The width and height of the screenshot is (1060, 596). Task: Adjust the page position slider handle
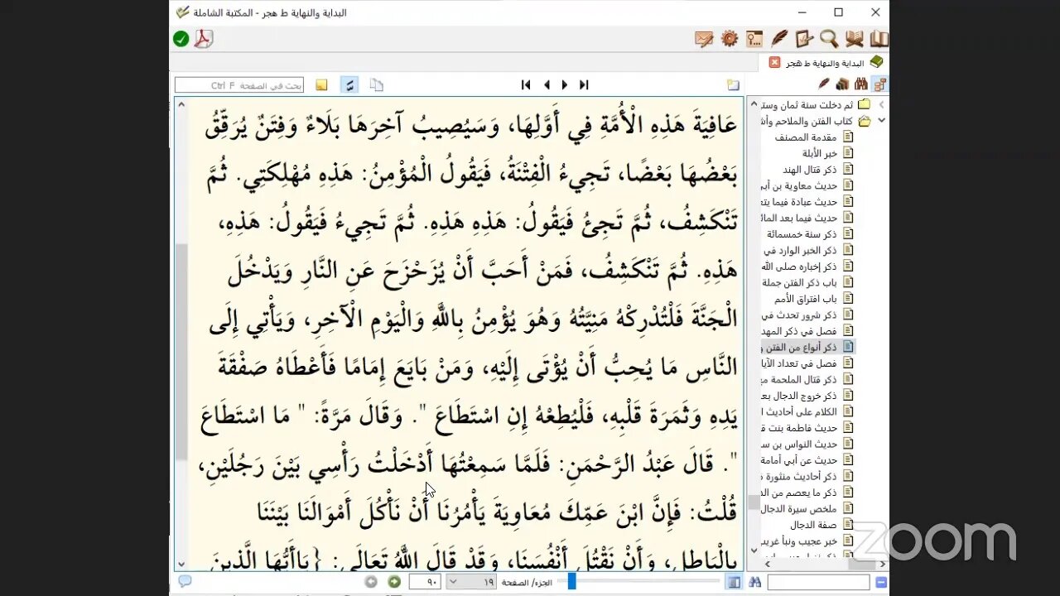tap(571, 582)
